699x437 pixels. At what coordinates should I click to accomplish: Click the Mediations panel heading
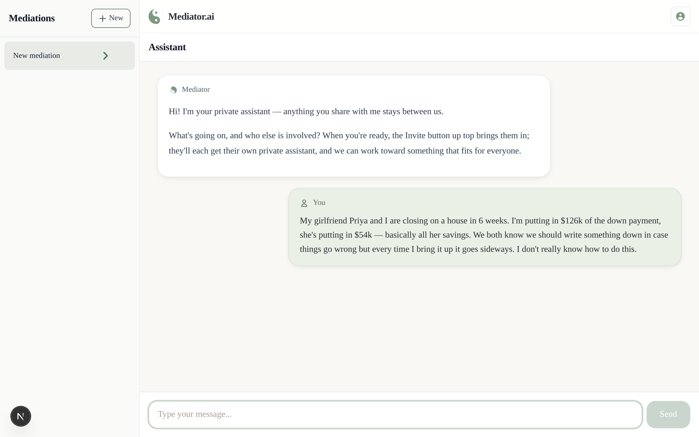[x=32, y=18]
